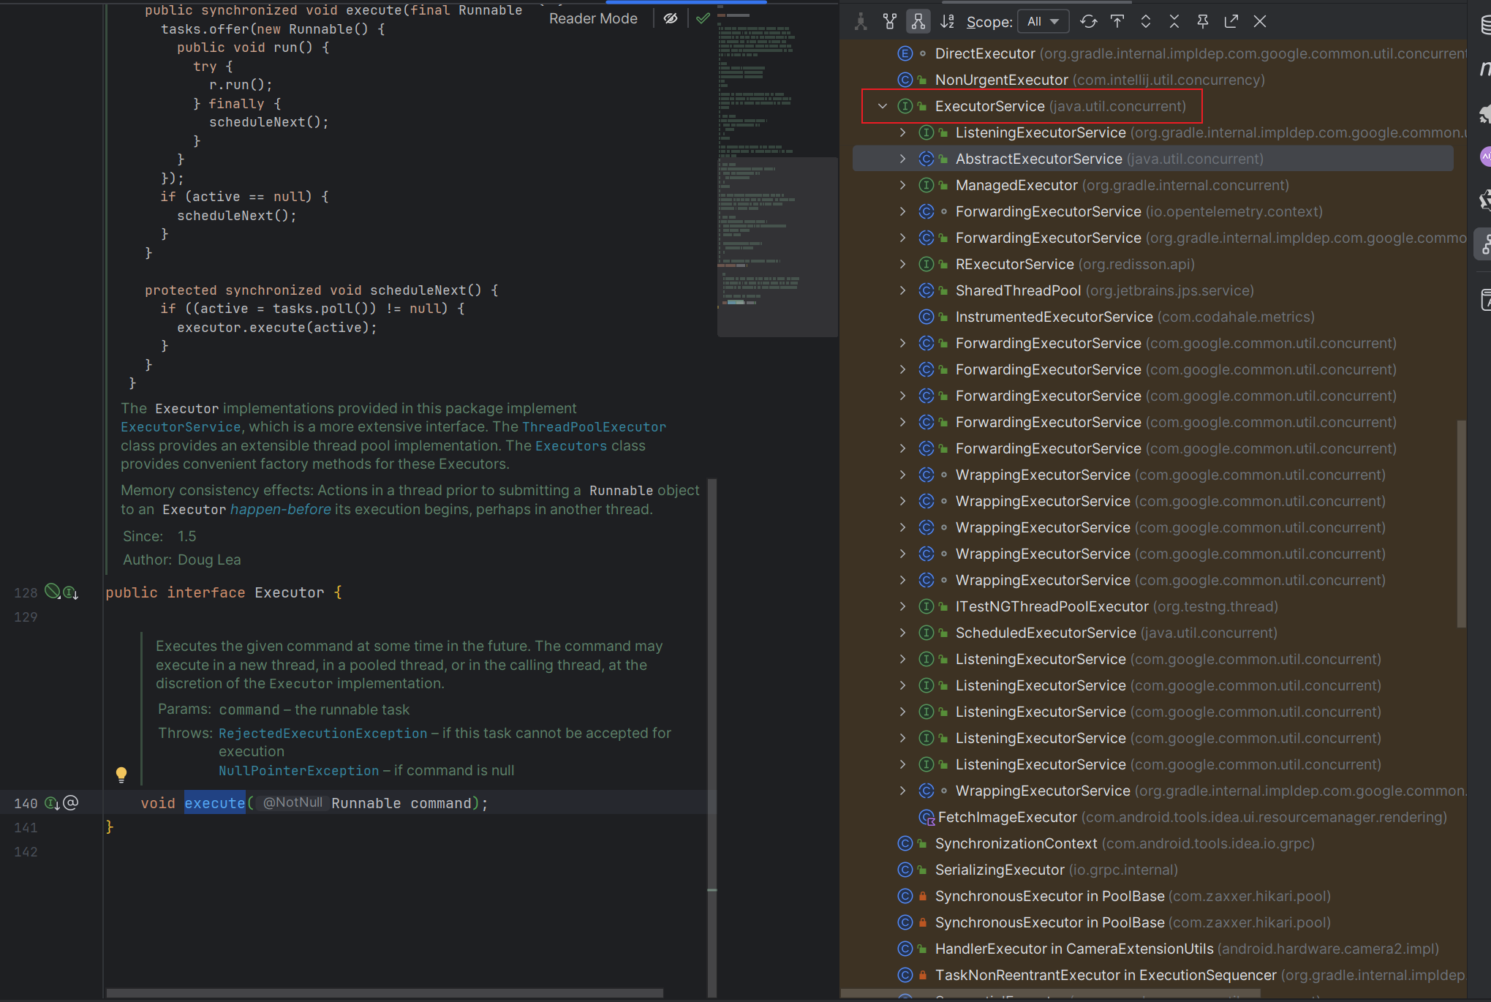This screenshot has width=1491, height=1002.
Task: Refresh the hierarchy tree
Action: [x=1089, y=21]
